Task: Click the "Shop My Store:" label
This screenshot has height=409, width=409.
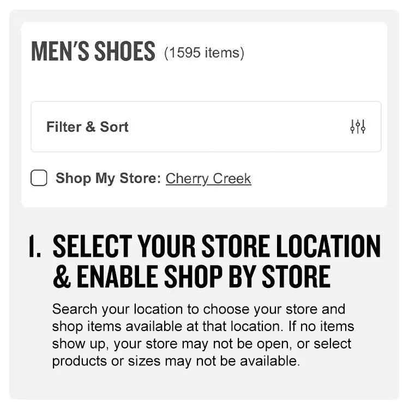Action: pos(109,178)
